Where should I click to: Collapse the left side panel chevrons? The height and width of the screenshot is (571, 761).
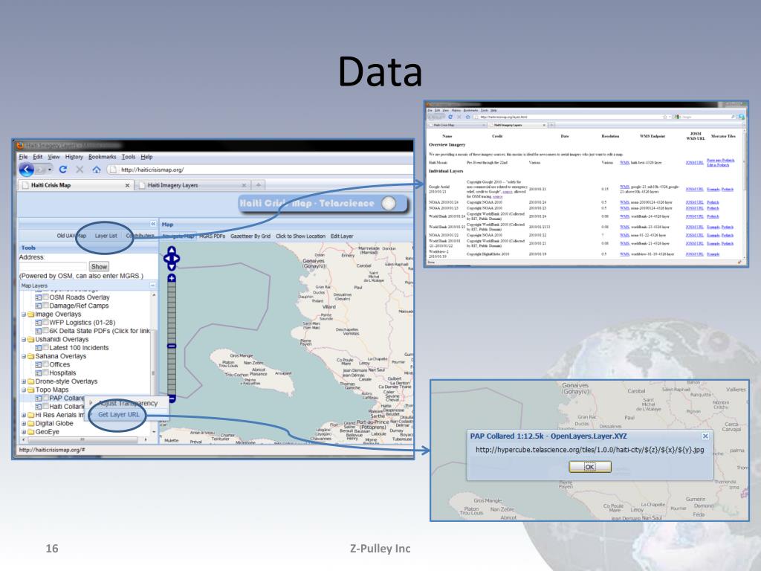(153, 224)
